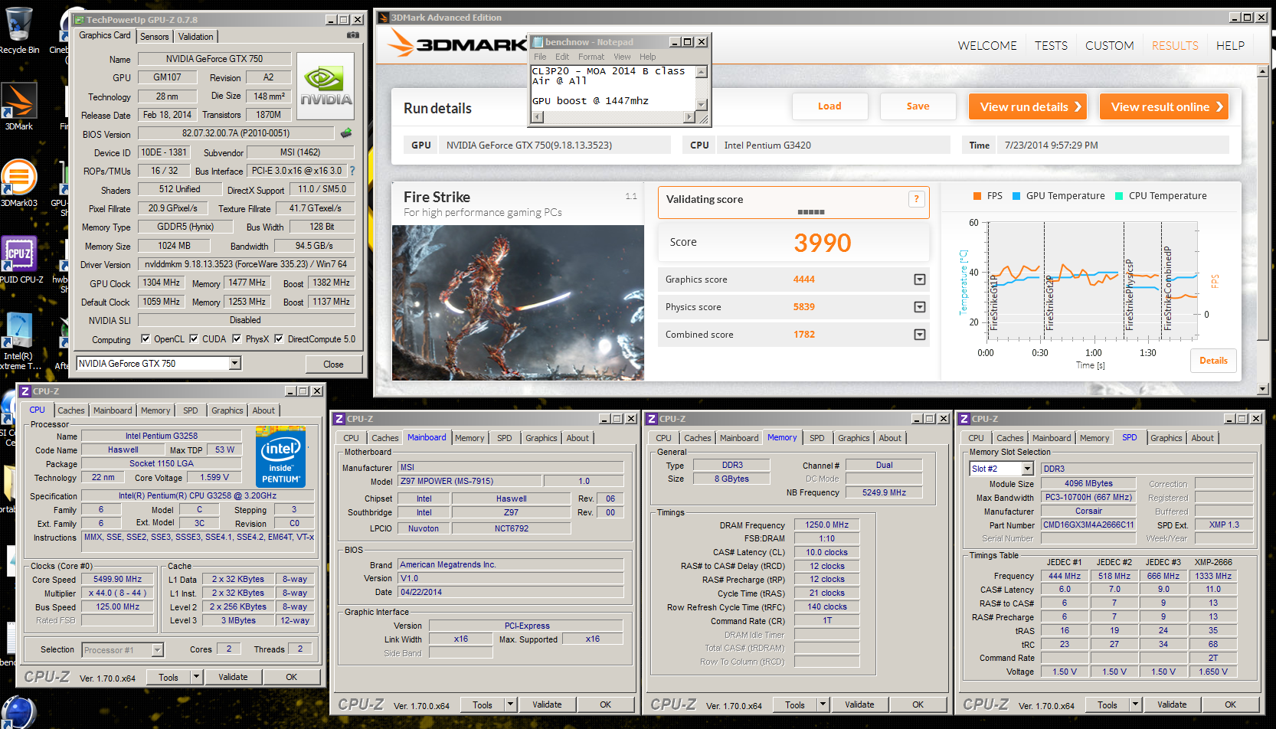
Task: Open the WELCOME section in 3DMark
Action: [x=987, y=46]
